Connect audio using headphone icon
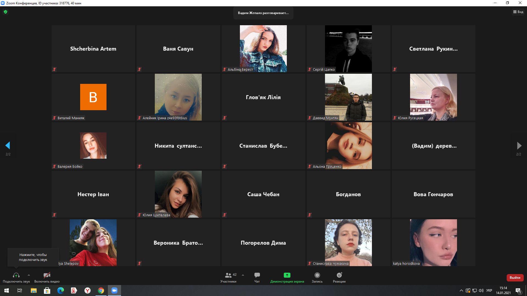Viewport: 527px width, 296px height. [16, 275]
